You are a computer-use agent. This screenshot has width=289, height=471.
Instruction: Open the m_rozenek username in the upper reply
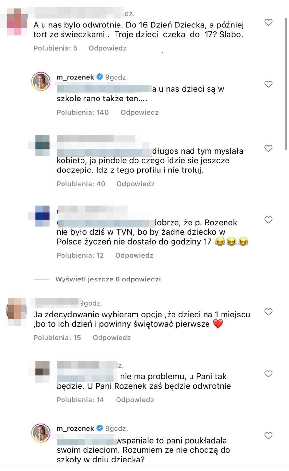click(75, 77)
